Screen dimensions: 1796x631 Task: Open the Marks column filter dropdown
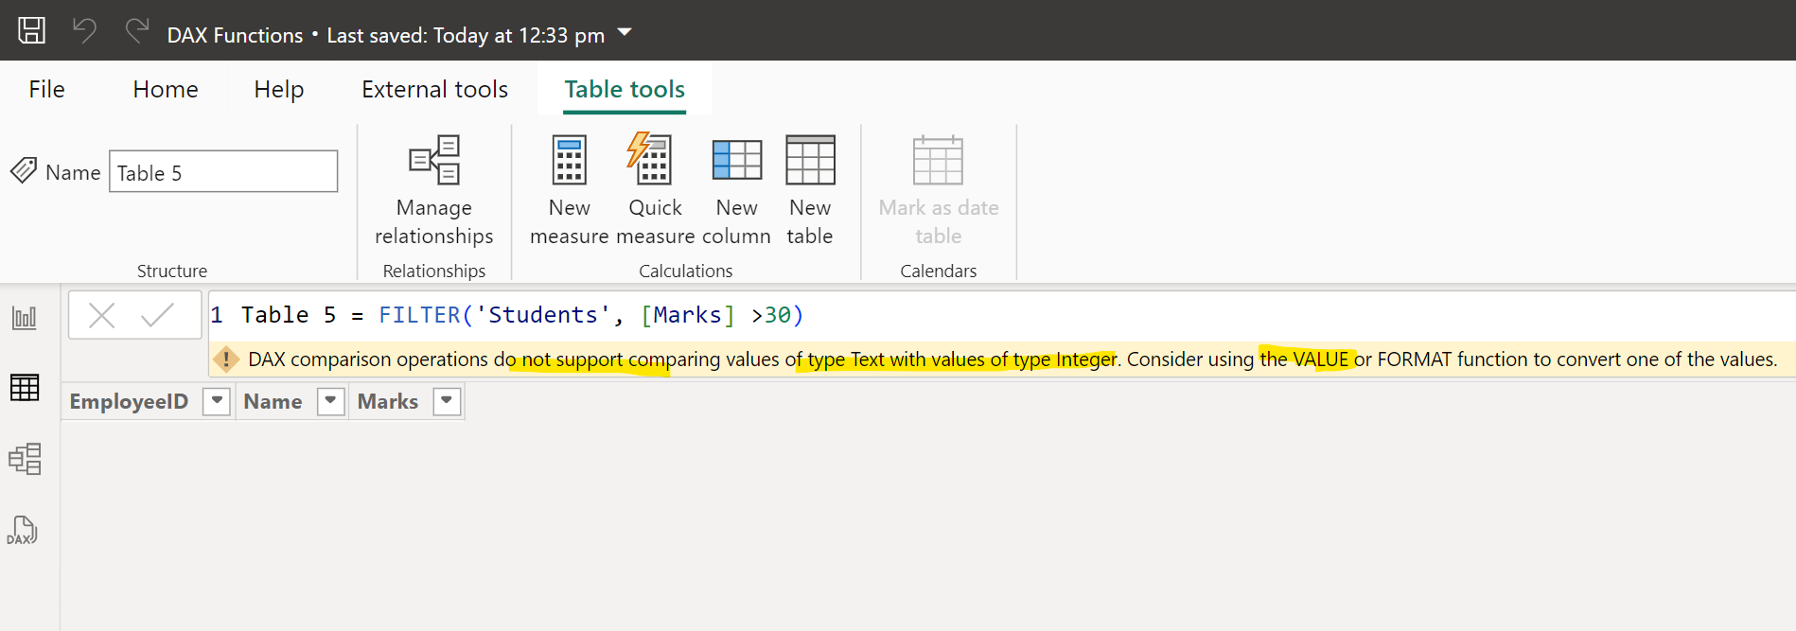click(447, 401)
